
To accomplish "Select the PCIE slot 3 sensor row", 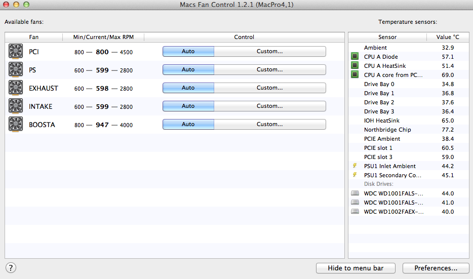I will [x=409, y=157].
